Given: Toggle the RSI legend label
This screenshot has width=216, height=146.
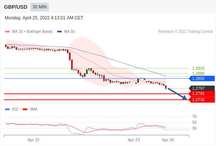Looking at the screenshot, I should coord(15,109).
